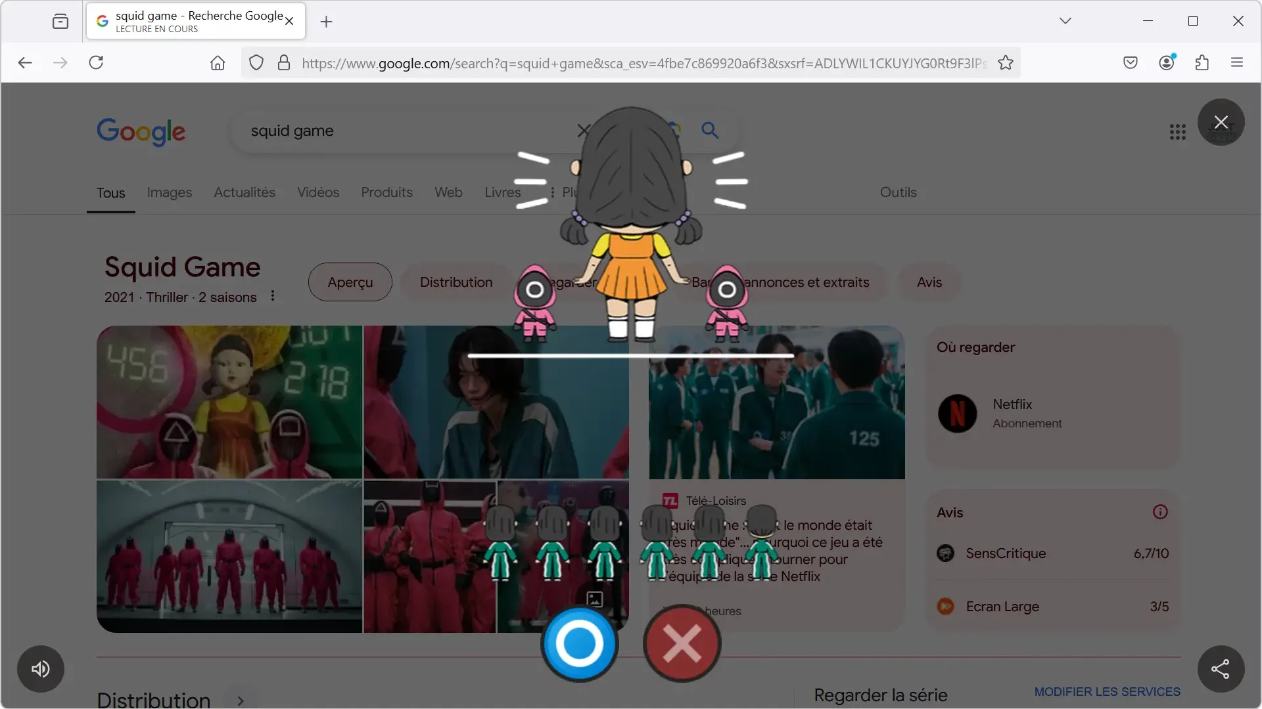The width and height of the screenshot is (1262, 709).
Task: Click Regarder la série heading
Action: pos(881,695)
